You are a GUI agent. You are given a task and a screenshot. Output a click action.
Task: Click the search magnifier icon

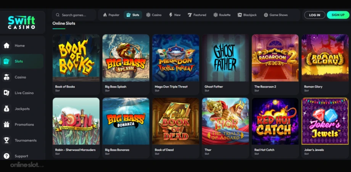(58, 15)
